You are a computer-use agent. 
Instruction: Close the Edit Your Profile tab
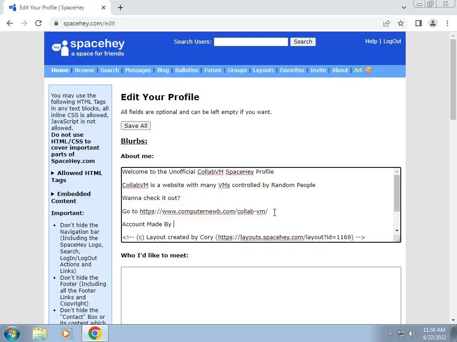pyautogui.click(x=104, y=8)
